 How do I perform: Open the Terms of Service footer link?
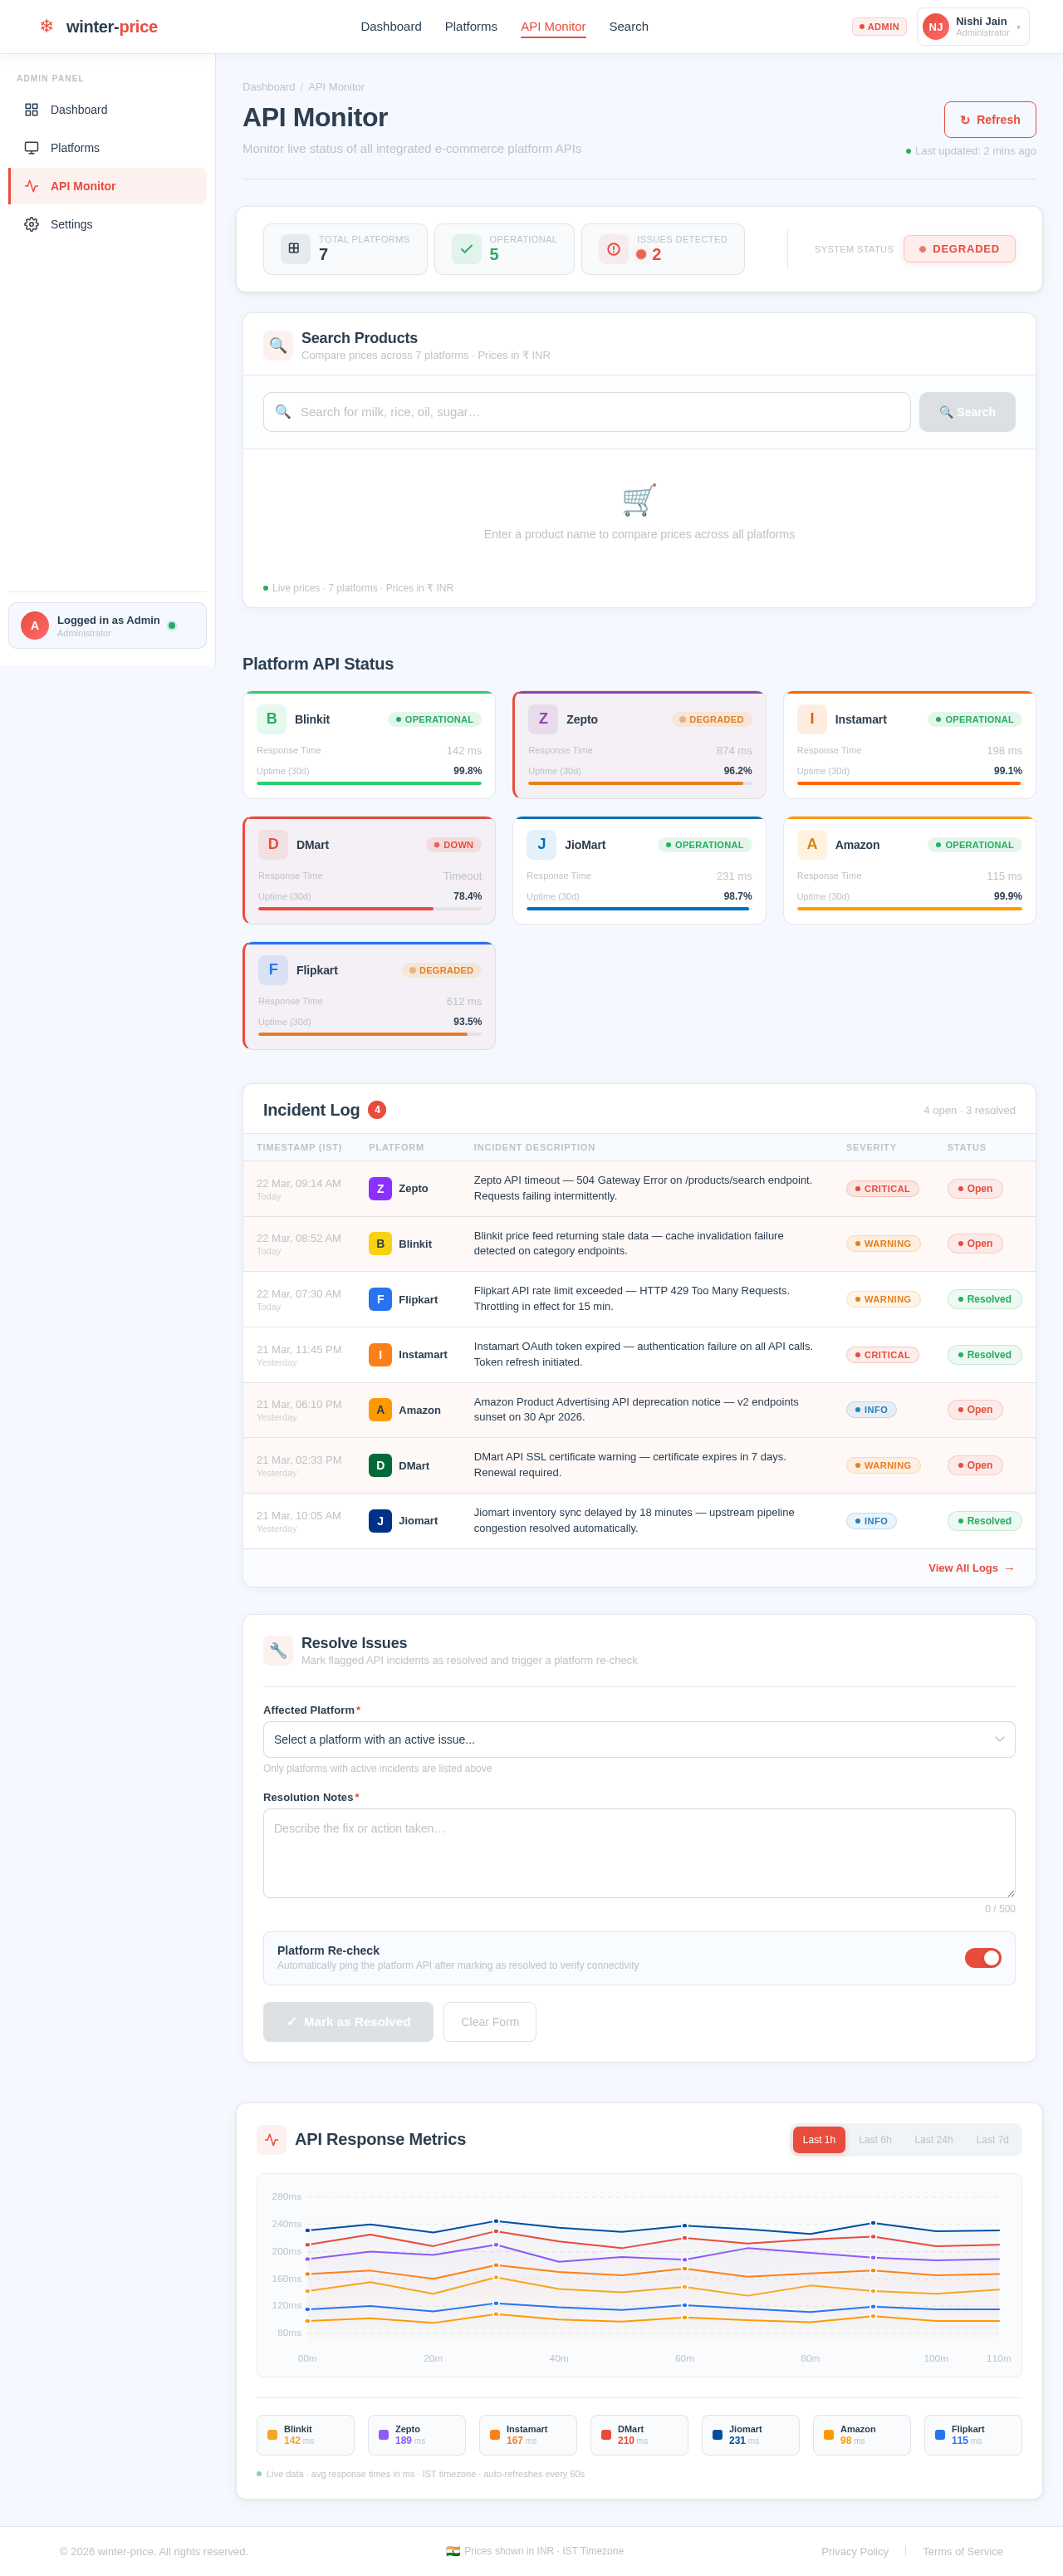963,2551
